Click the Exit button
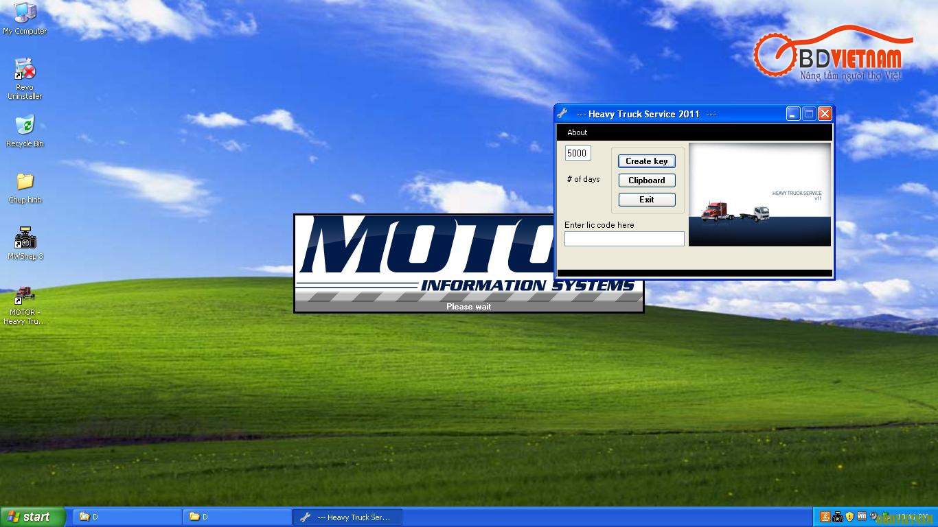Screen dimensions: 938x527 (x=647, y=200)
